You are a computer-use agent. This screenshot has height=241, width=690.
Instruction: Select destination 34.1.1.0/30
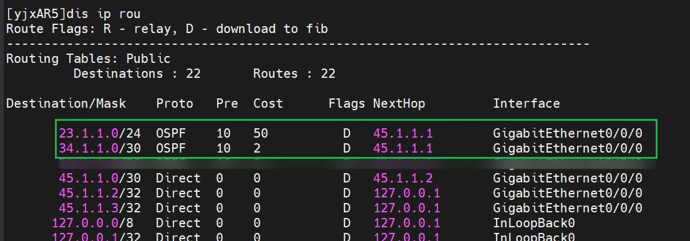99,148
